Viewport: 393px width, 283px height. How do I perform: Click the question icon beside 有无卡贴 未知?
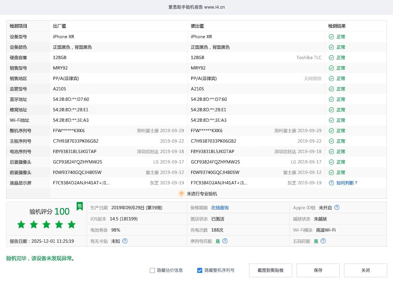coord(125,241)
